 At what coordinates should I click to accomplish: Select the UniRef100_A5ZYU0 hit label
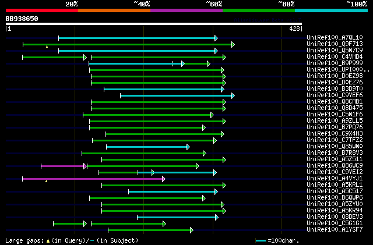tap(335, 204)
